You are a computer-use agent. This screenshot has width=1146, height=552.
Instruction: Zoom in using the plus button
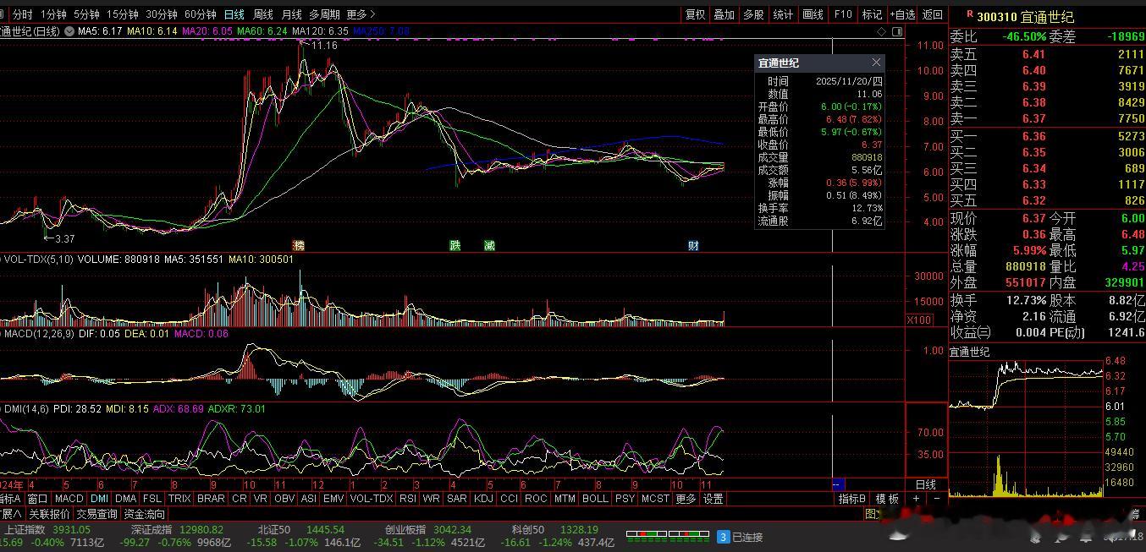coord(916,499)
